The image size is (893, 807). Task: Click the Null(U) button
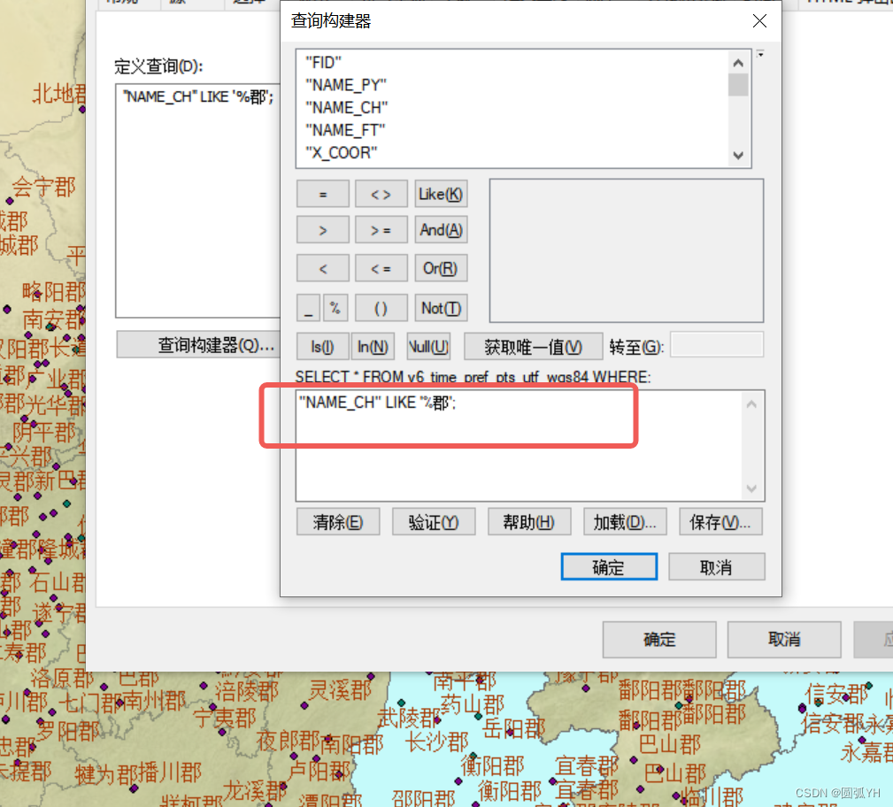[x=429, y=346]
